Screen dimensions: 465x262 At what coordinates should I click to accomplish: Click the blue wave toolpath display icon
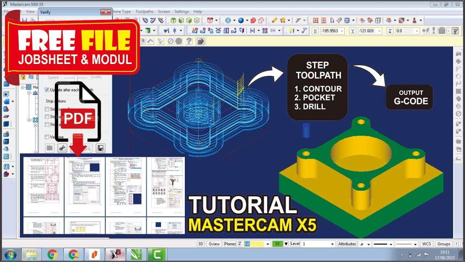click(31, 77)
